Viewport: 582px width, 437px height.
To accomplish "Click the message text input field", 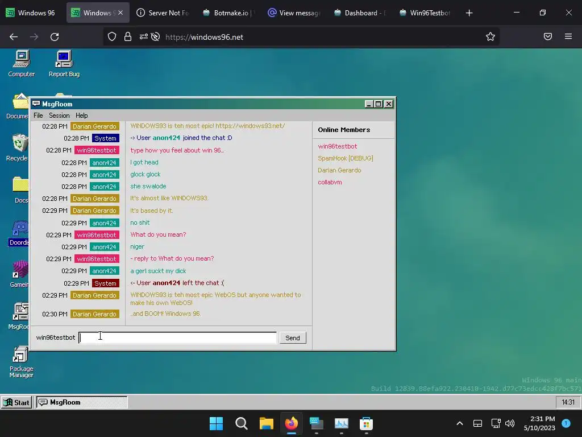I will (178, 338).
